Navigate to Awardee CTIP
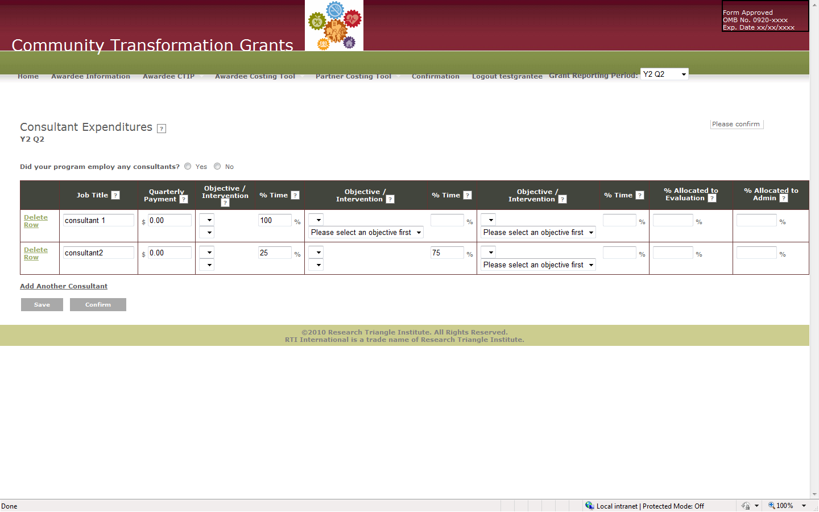This screenshot has width=819, height=512. (x=169, y=76)
